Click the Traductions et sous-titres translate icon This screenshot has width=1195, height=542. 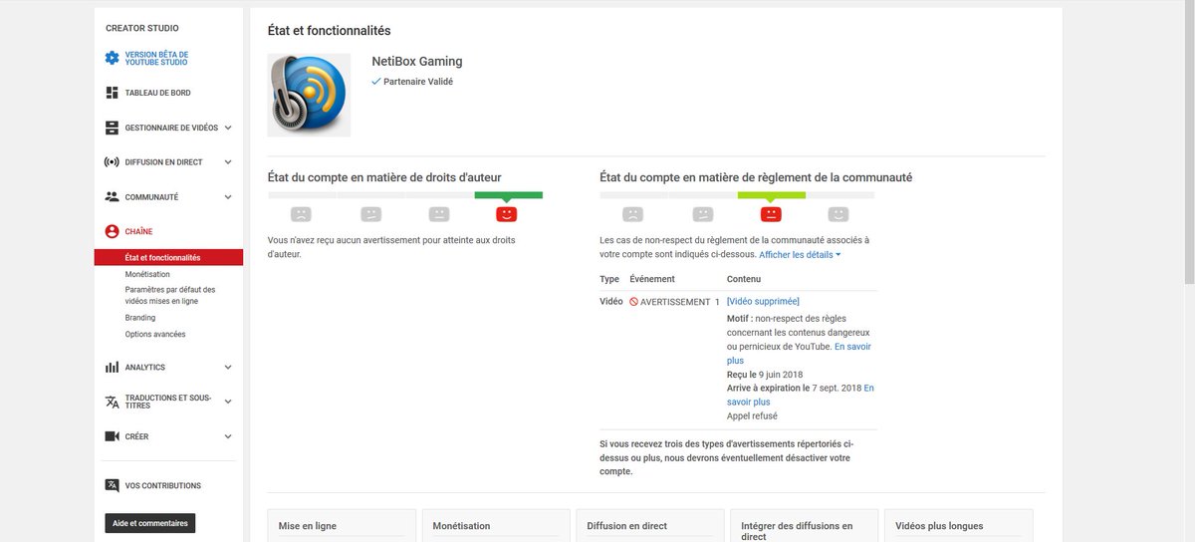(x=113, y=402)
